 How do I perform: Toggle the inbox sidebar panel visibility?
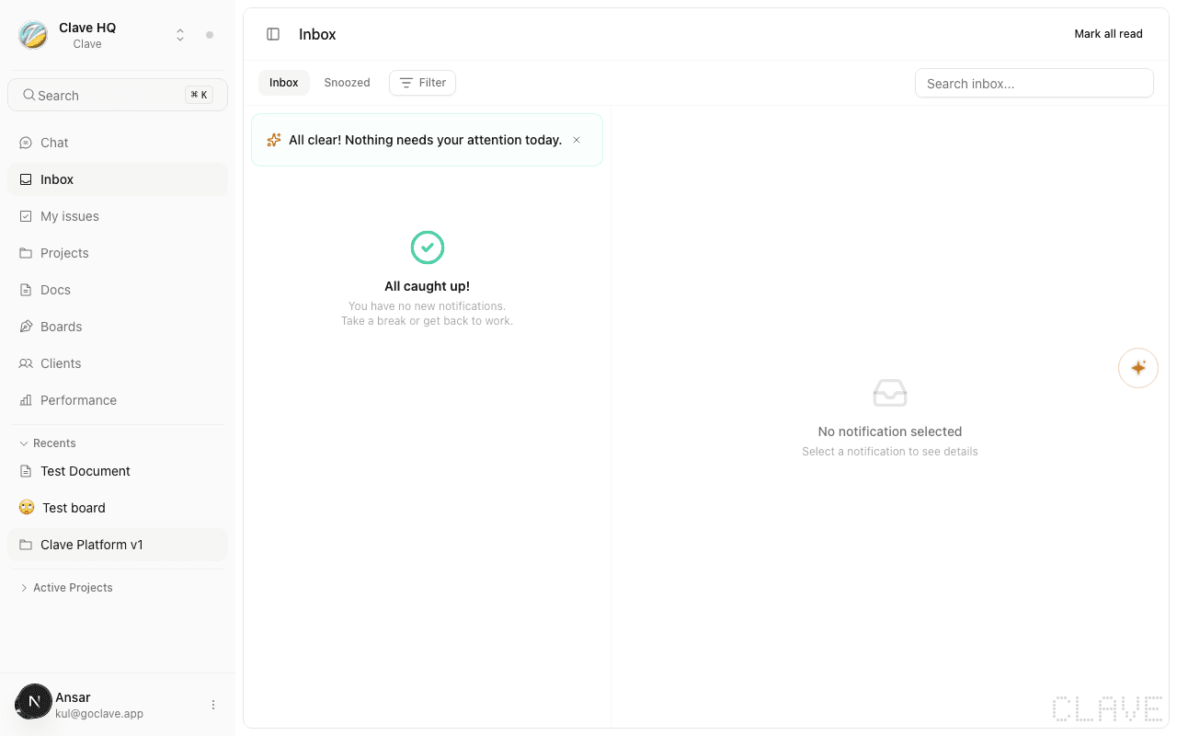point(272,33)
